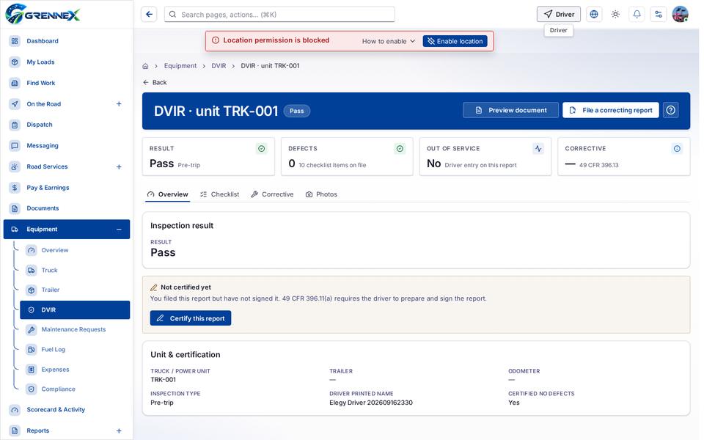Click the Back link

155,83
